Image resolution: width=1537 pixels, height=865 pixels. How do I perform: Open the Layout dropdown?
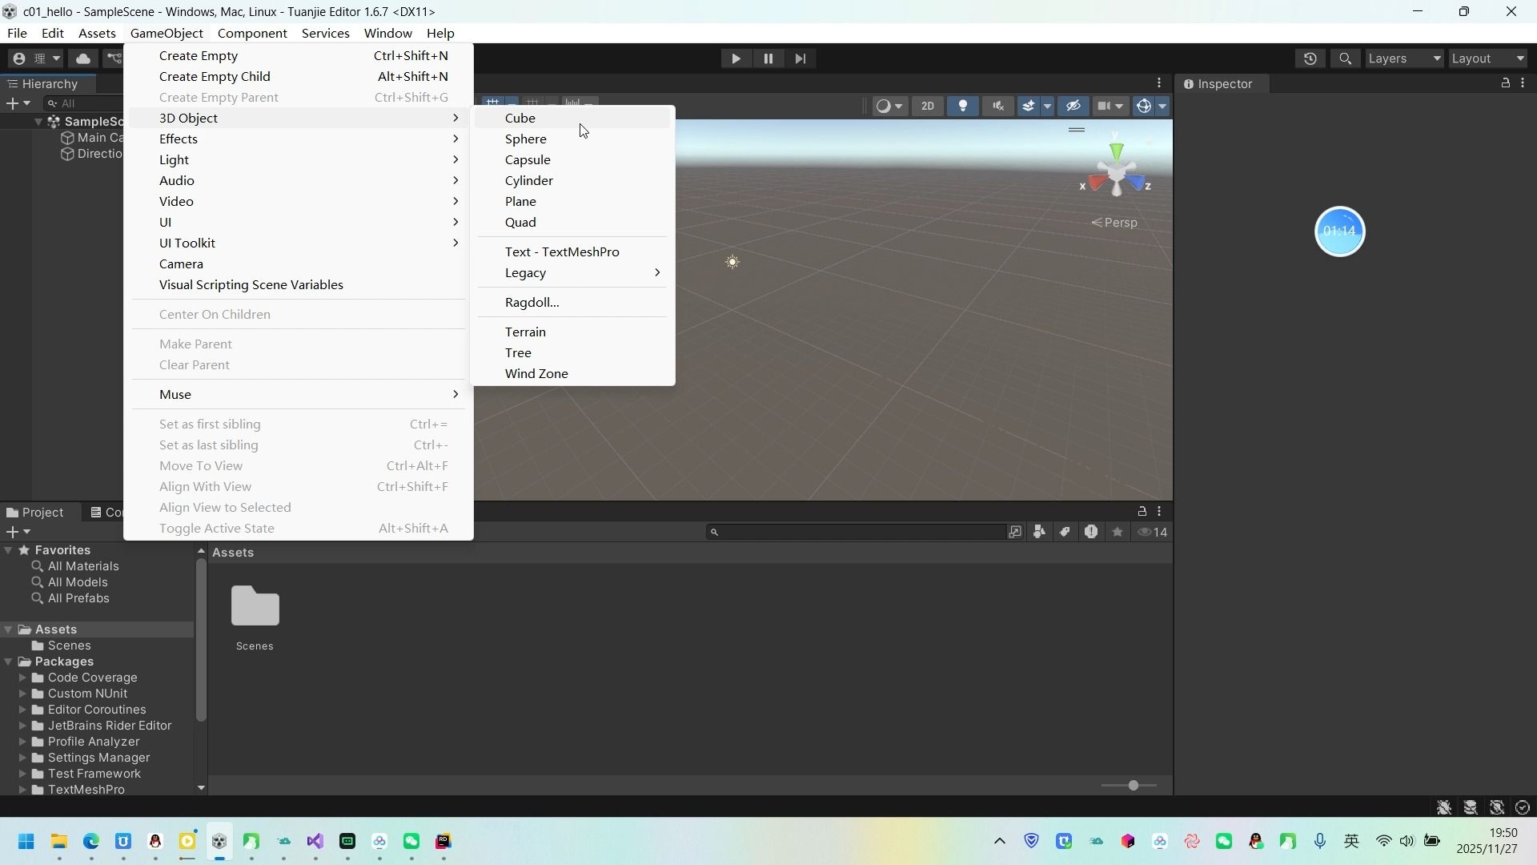tap(1487, 58)
